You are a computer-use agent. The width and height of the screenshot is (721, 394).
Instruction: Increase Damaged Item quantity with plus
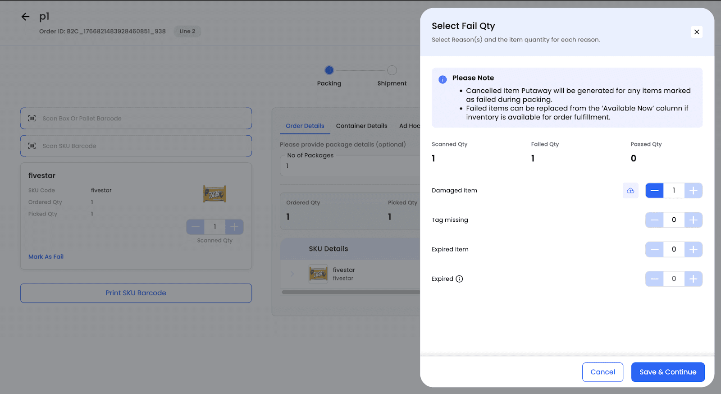693,191
